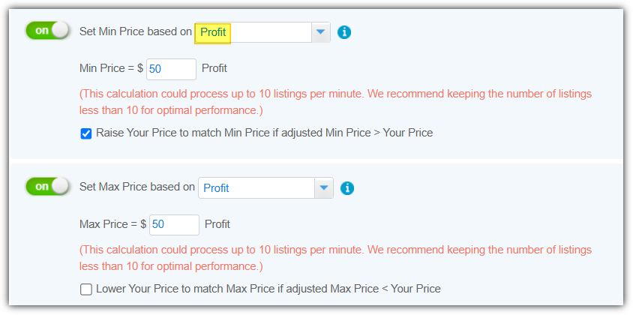The image size is (633, 315).
Task: Click the Profit unit label after Max Price field
Action: click(217, 223)
